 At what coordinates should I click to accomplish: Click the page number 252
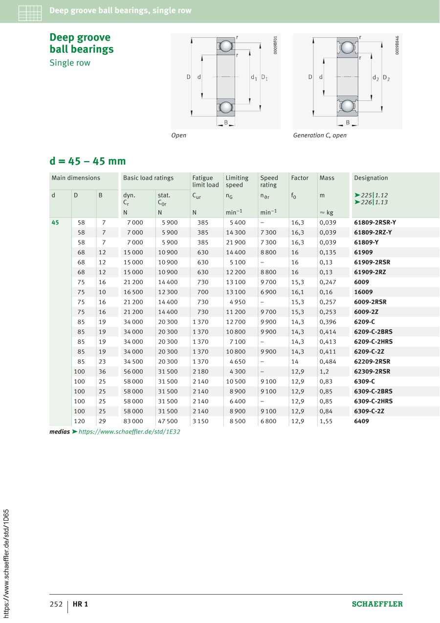tap(56, 604)
